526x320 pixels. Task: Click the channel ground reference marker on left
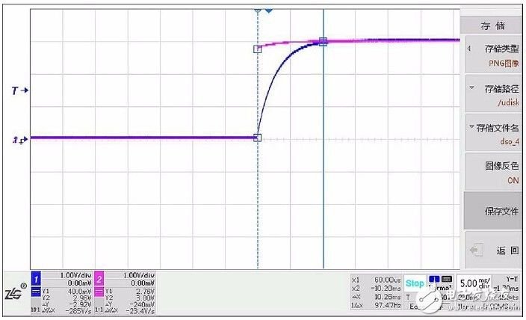tap(19, 139)
